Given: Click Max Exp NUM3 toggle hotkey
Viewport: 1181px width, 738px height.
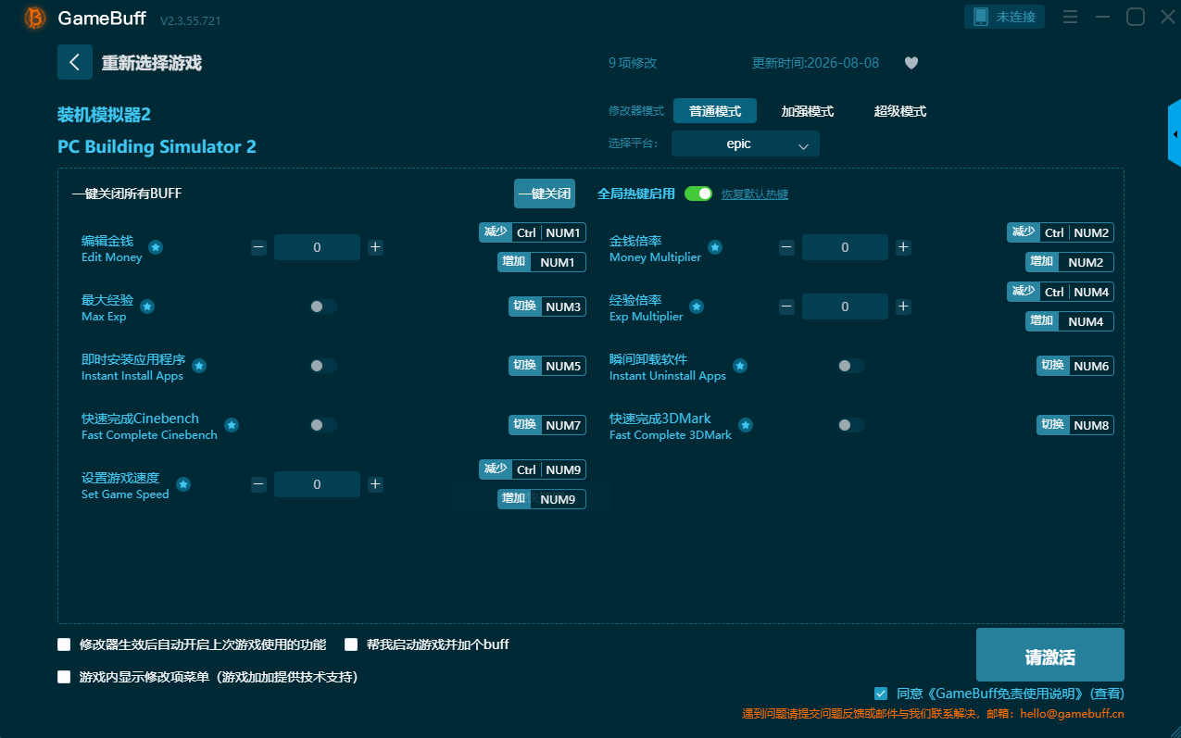Looking at the screenshot, I should (547, 306).
